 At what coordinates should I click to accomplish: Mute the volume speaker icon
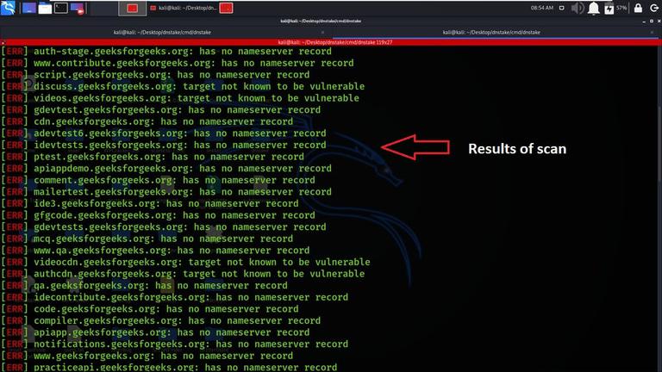click(x=578, y=8)
